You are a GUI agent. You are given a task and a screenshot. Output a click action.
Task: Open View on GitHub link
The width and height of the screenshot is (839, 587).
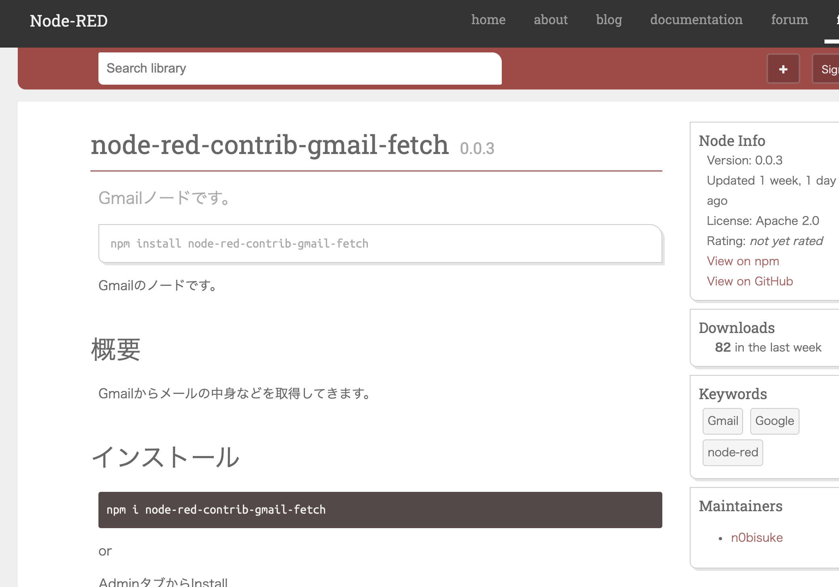(749, 281)
